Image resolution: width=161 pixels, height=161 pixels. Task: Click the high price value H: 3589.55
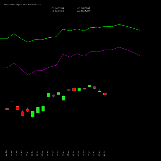[84, 8]
